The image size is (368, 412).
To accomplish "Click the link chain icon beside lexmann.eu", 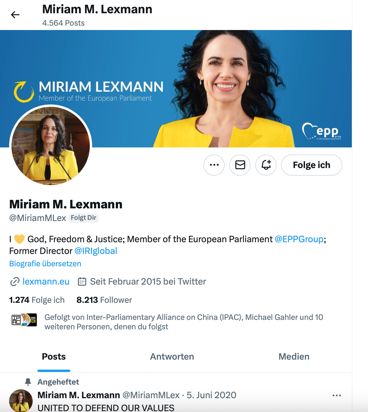I will (x=15, y=282).
